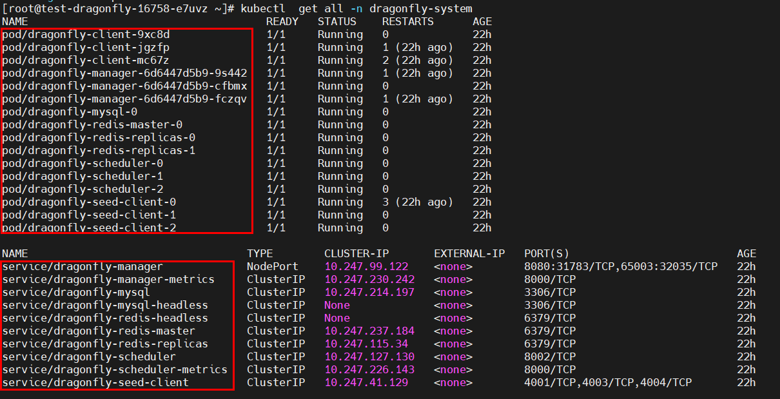Viewport: 780px width, 399px height.
Task: Select pod/dragonfly-manager-6d6447d5b9-fczqv entry
Action: click(124, 99)
